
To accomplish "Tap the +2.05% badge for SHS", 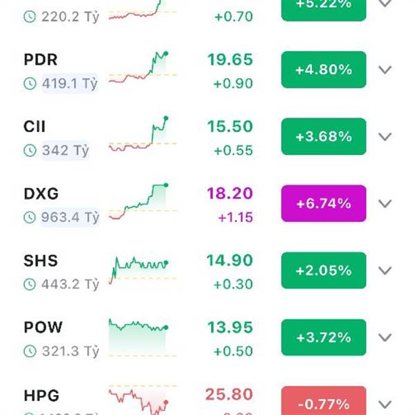I will tap(324, 270).
